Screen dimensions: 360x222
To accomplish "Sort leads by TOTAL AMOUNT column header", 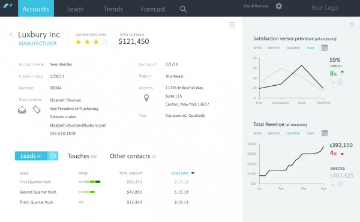I will tap(131, 173).
